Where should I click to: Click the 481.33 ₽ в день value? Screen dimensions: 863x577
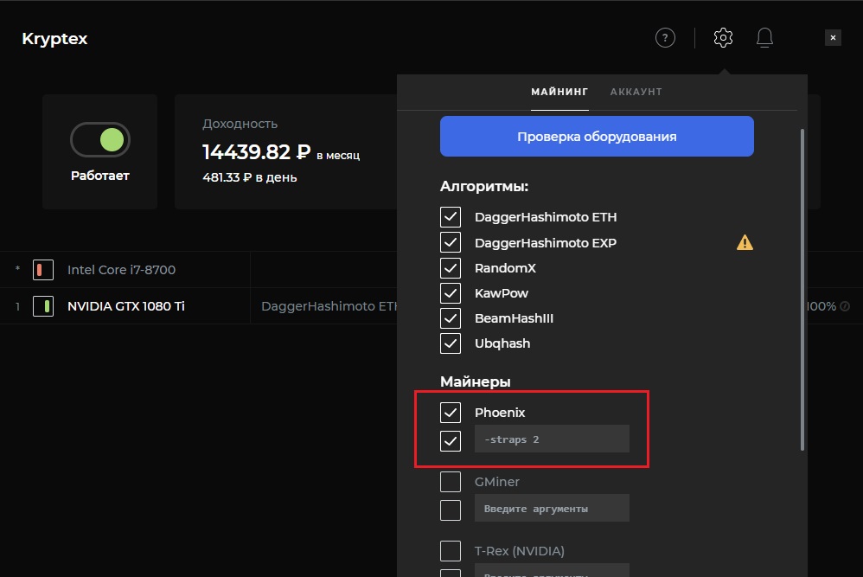(x=250, y=177)
